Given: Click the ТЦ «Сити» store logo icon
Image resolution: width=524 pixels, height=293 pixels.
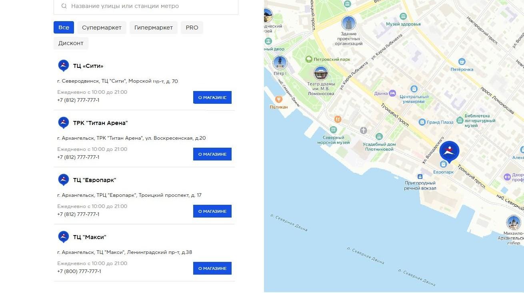Looking at the screenshot, I should (64, 66).
